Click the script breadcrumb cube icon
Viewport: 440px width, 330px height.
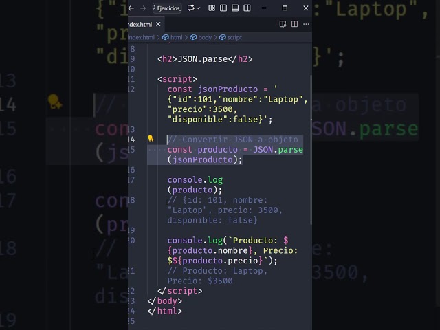click(223, 37)
